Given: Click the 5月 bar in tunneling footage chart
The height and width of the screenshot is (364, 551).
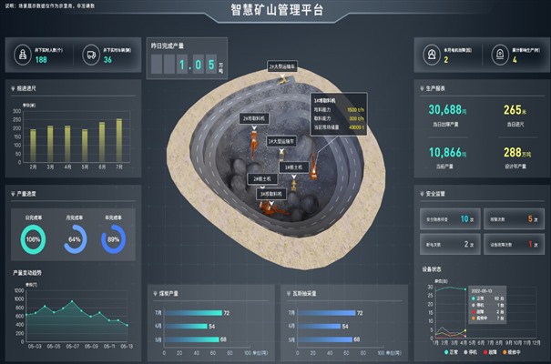Looking at the screenshot, I should click(x=85, y=146).
